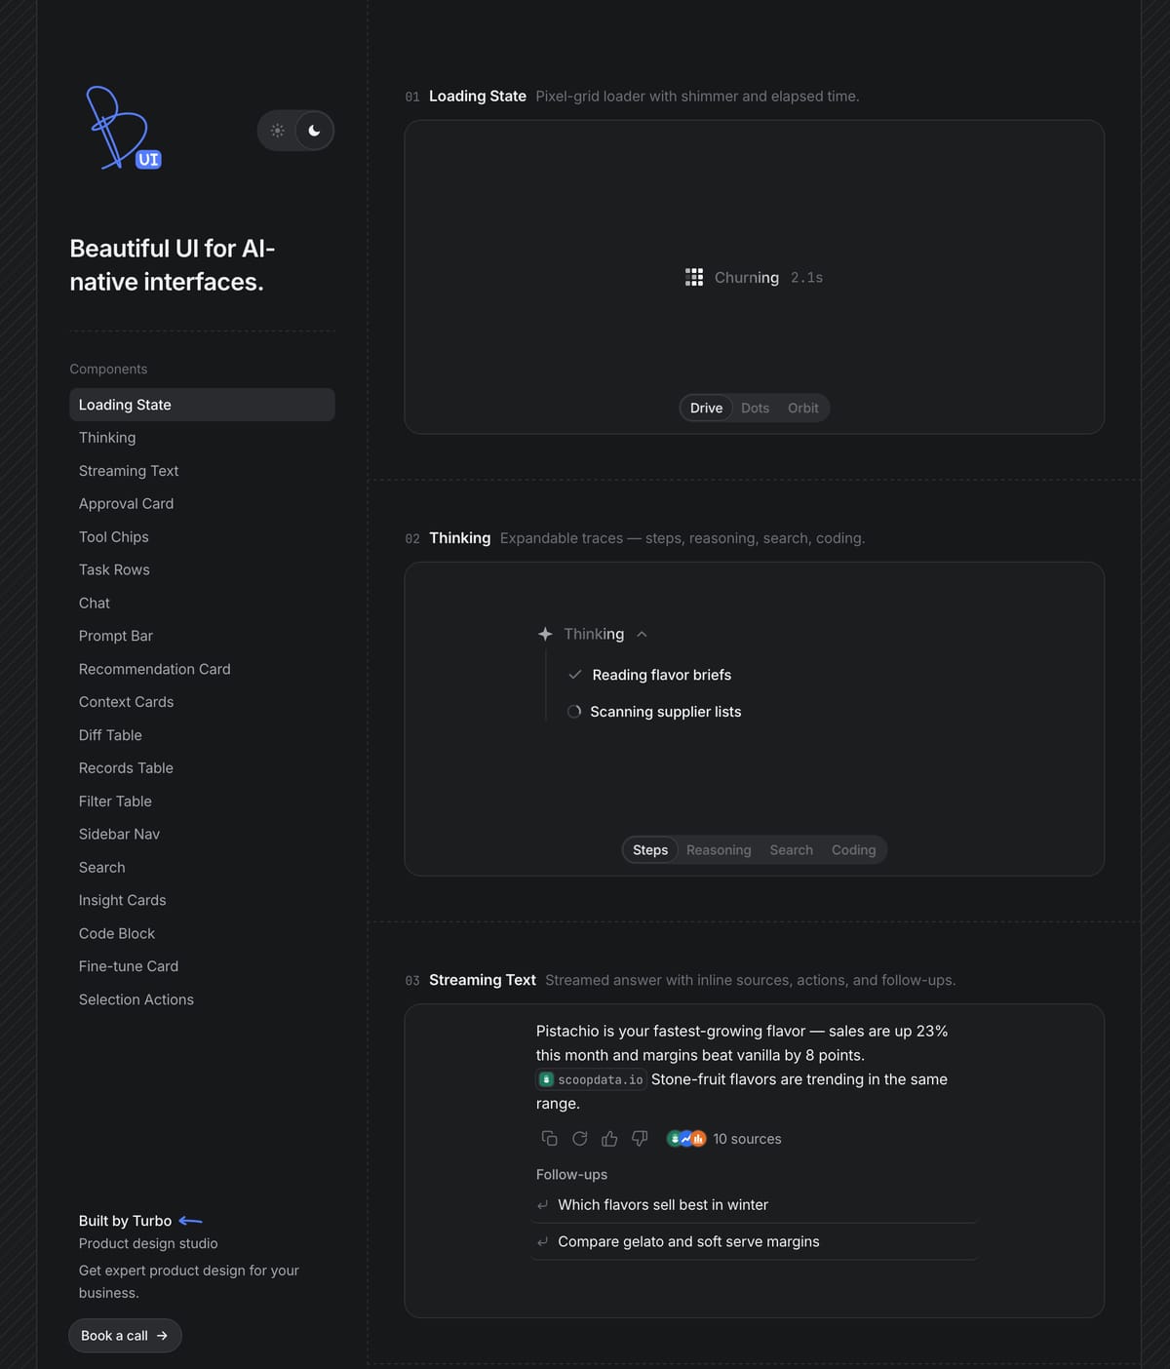The height and width of the screenshot is (1369, 1170).
Task: Switch to light mode sun toggle
Action: pos(278,131)
